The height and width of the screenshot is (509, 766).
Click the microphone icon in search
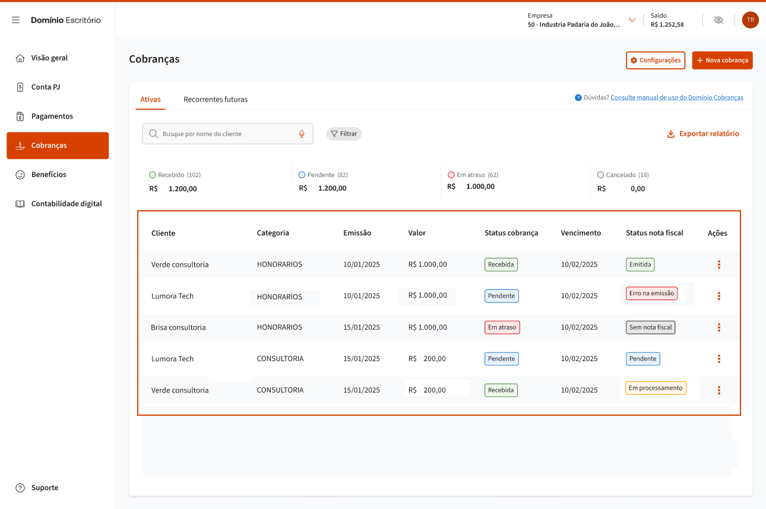pyautogui.click(x=302, y=134)
